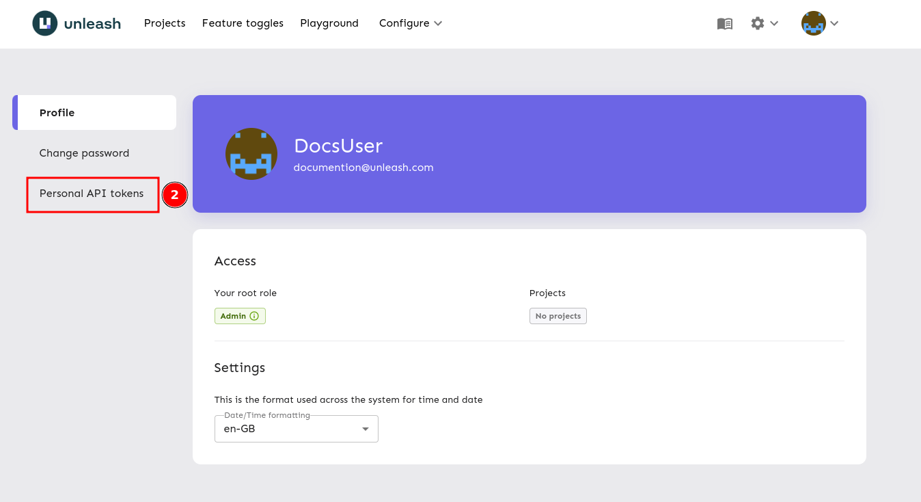The height and width of the screenshot is (502, 921).
Task: Click the en-GB date format field
Action: point(287,430)
